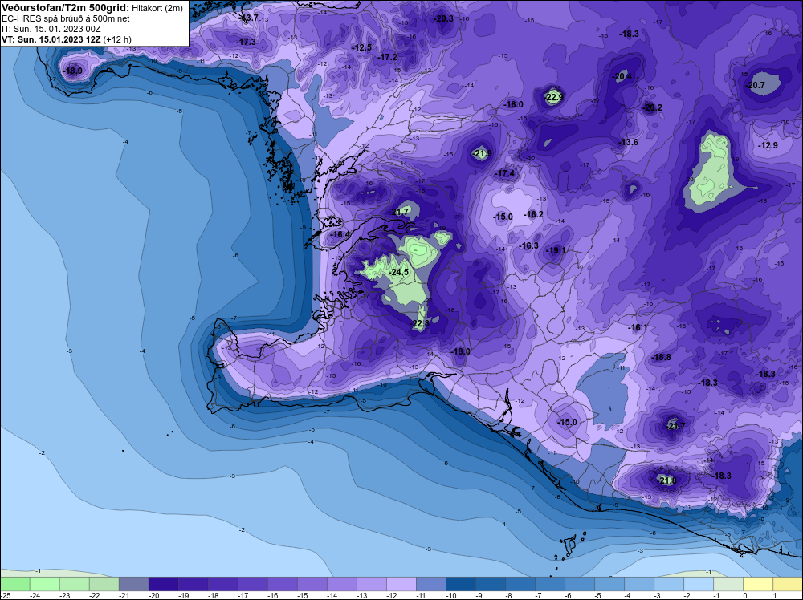Image resolution: width=803 pixels, height=600 pixels.
Task: Click the yellow legend swatch labeled 1
Action: 787,584
